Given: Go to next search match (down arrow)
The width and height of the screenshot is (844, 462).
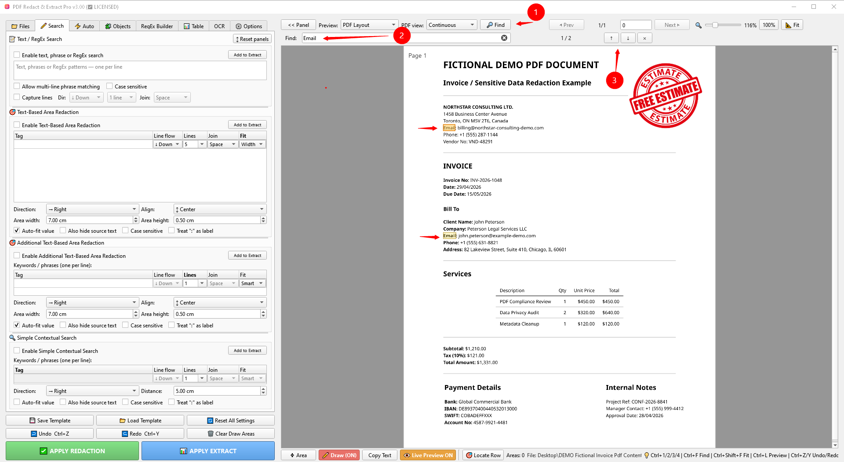Looking at the screenshot, I should pyautogui.click(x=628, y=38).
